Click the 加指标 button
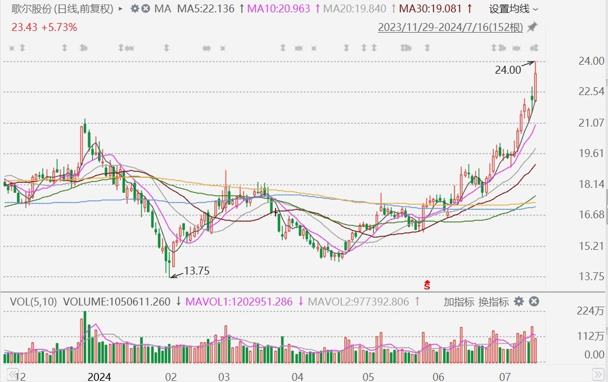Screen dimensions: 608x382 pyautogui.click(x=459, y=302)
